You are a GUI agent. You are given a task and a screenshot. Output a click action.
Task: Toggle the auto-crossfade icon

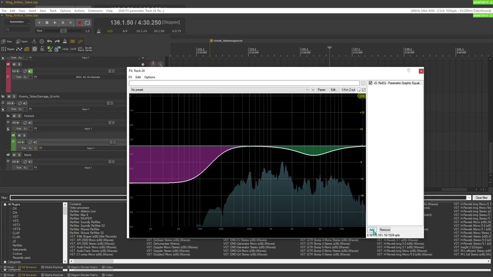pos(72,41)
